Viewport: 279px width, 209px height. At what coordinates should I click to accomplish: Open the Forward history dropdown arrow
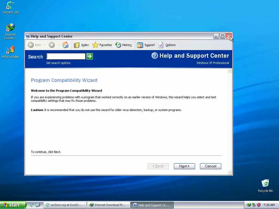pyautogui.click(x=59, y=45)
